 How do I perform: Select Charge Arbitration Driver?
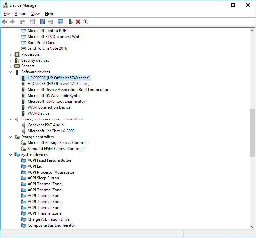[49, 219]
